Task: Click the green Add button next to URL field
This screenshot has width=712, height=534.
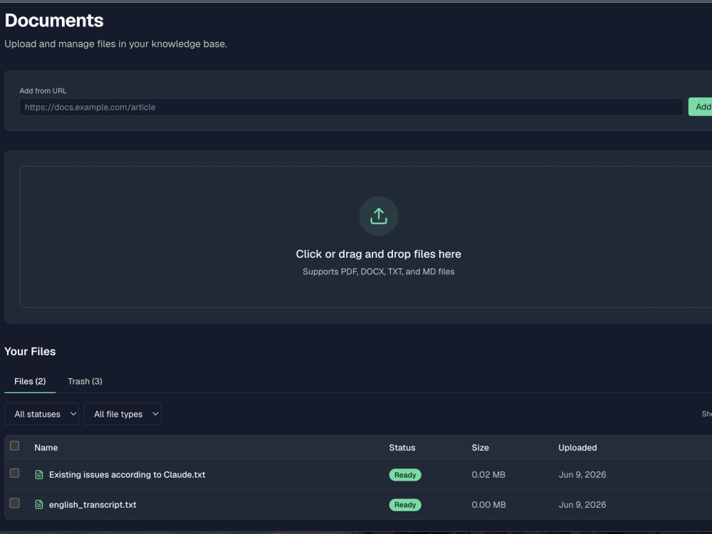Action: tap(700, 107)
